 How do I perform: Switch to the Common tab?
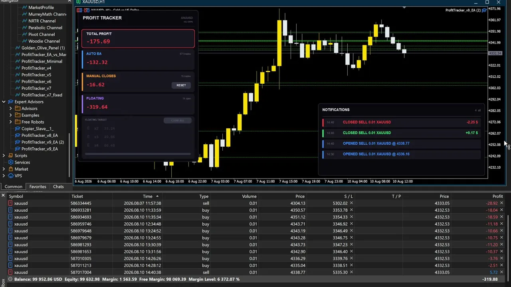tap(13, 187)
